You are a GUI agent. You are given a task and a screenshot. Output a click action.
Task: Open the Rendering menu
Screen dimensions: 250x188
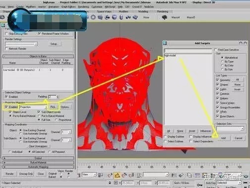pos(84,7)
